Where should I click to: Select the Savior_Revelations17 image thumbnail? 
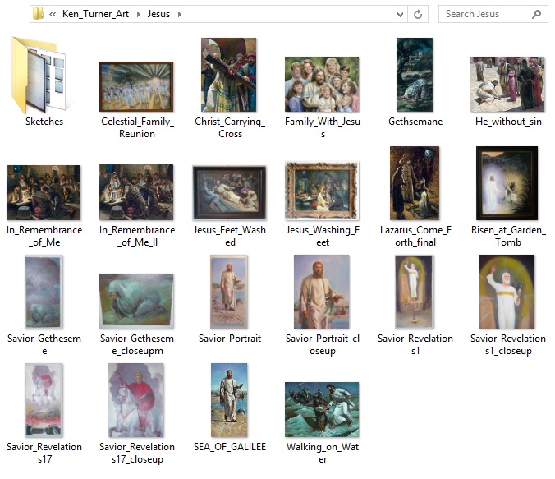pyautogui.click(x=44, y=400)
